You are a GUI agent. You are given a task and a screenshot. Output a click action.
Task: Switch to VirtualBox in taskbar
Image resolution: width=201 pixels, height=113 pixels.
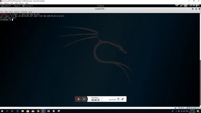coord(43,111)
